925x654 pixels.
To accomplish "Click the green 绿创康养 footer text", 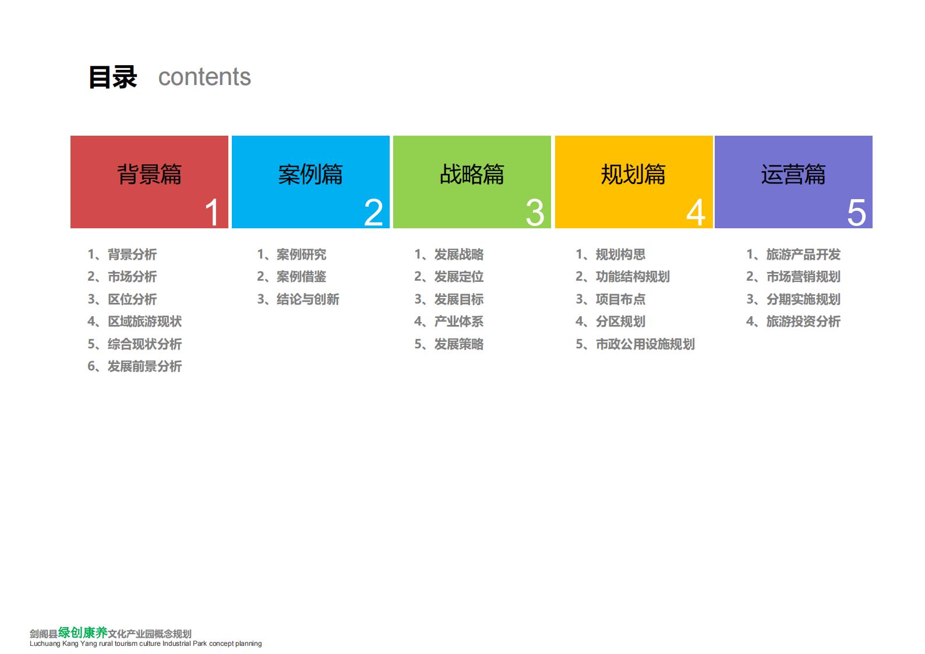I will coord(83,632).
